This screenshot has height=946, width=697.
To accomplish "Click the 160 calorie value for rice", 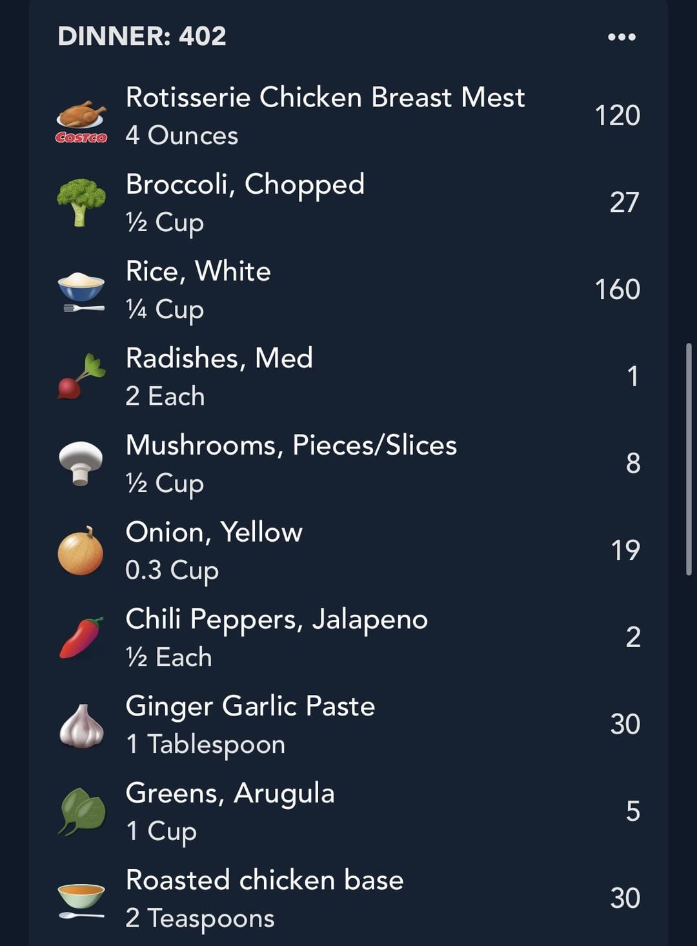I will pyautogui.click(x=618, y=289).
